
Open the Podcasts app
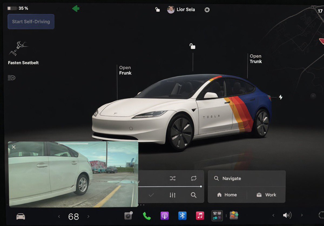point(165,216)
